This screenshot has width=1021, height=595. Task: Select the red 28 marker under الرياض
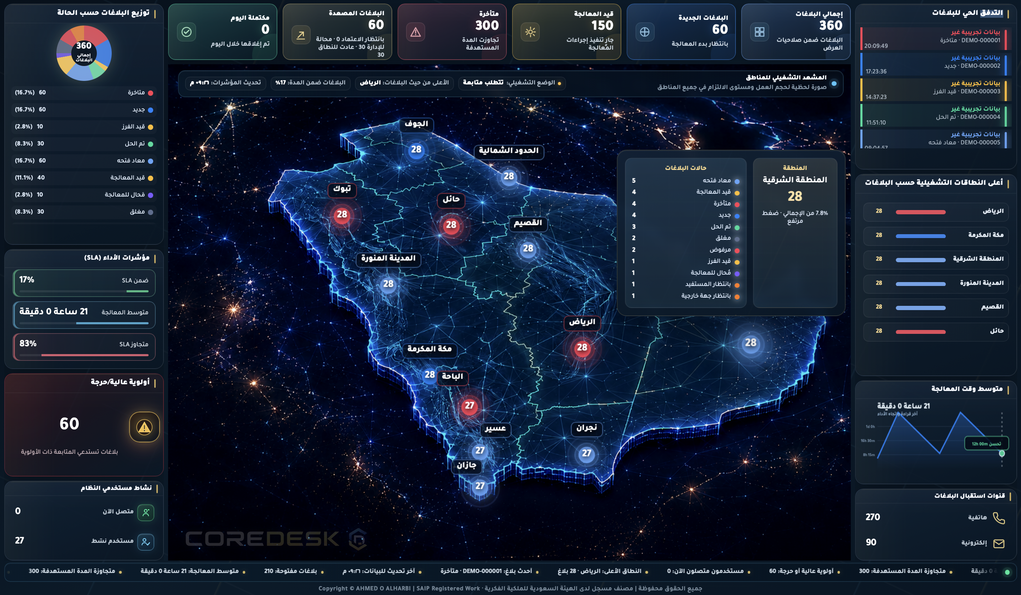[582, 347]
